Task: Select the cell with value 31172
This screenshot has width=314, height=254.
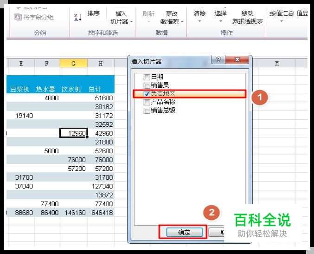Action: (101, 116)
